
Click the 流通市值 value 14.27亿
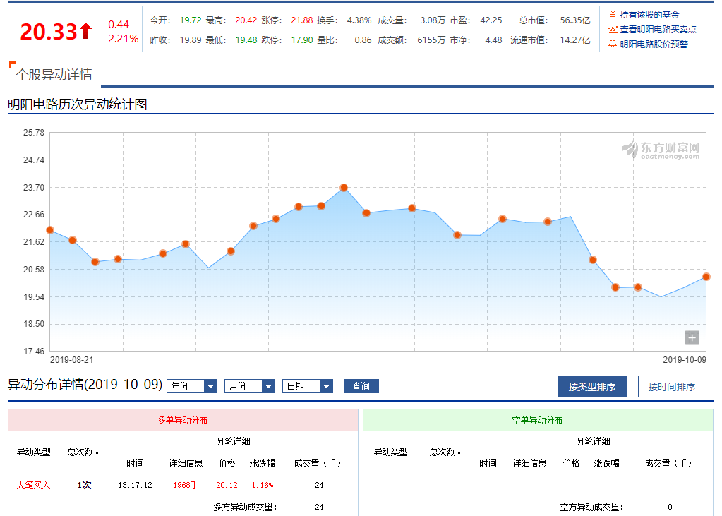pyautogui.click(x=575, y=40)
